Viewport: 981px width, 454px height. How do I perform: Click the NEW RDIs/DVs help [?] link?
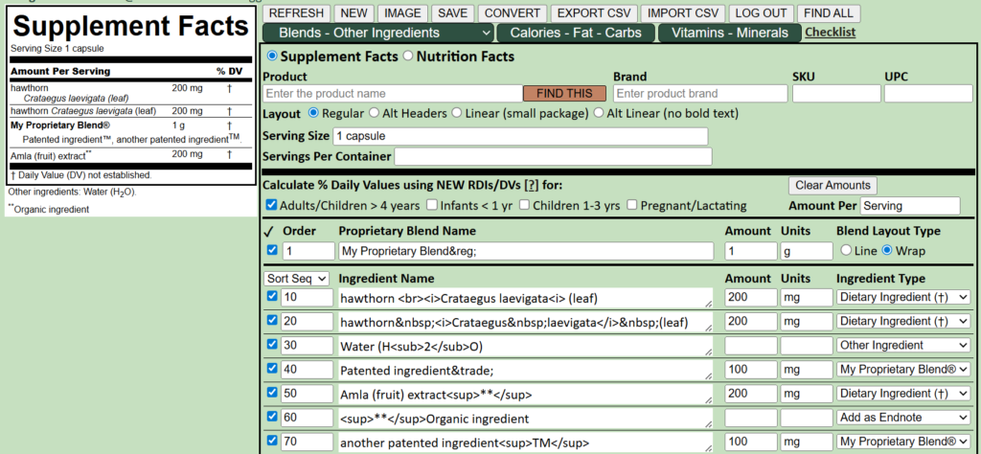tap(532, 184)
